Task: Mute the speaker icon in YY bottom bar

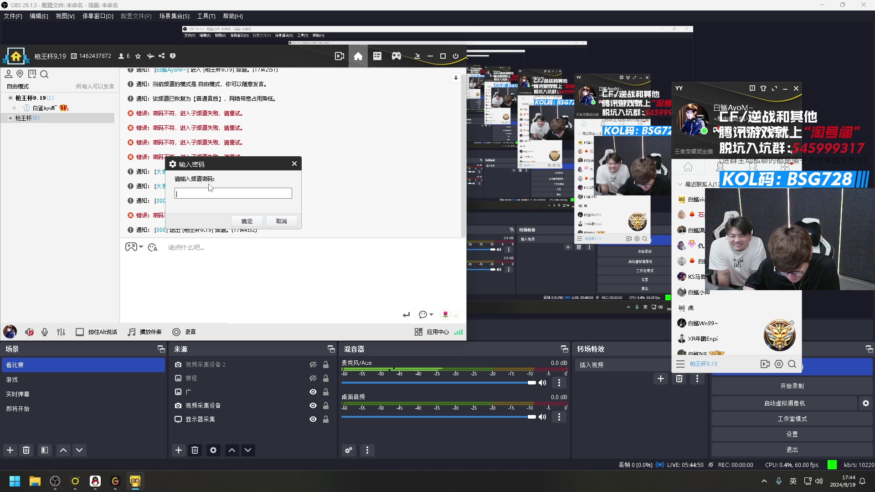Action: pyautogui.click(x=30, y=332)
